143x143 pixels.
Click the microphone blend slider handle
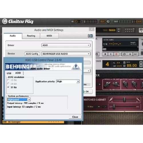[x=124, y=100]
